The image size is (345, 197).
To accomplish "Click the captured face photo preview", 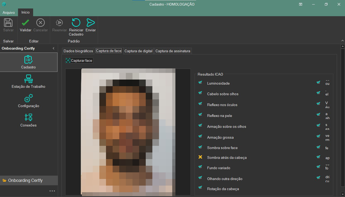I will [x=128, y=132].
